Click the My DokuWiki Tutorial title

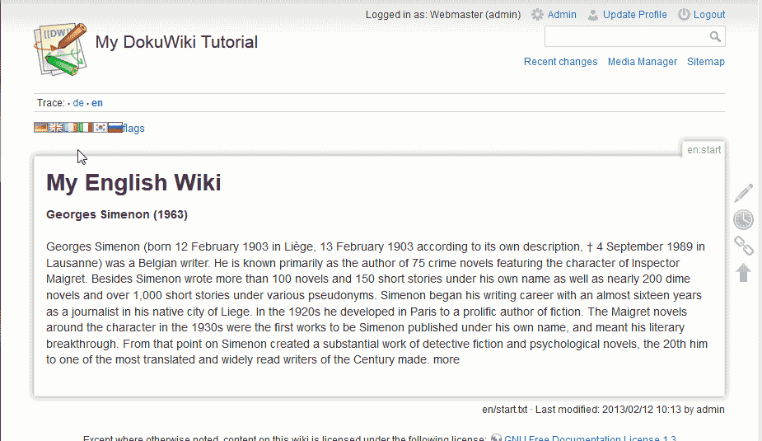pyautogui.click(x=176, y=42)
